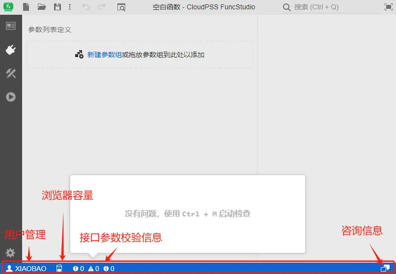This screenshot has height=274, width=396.
Task: Save the function with the disk icon
Action: click(57, 7)
